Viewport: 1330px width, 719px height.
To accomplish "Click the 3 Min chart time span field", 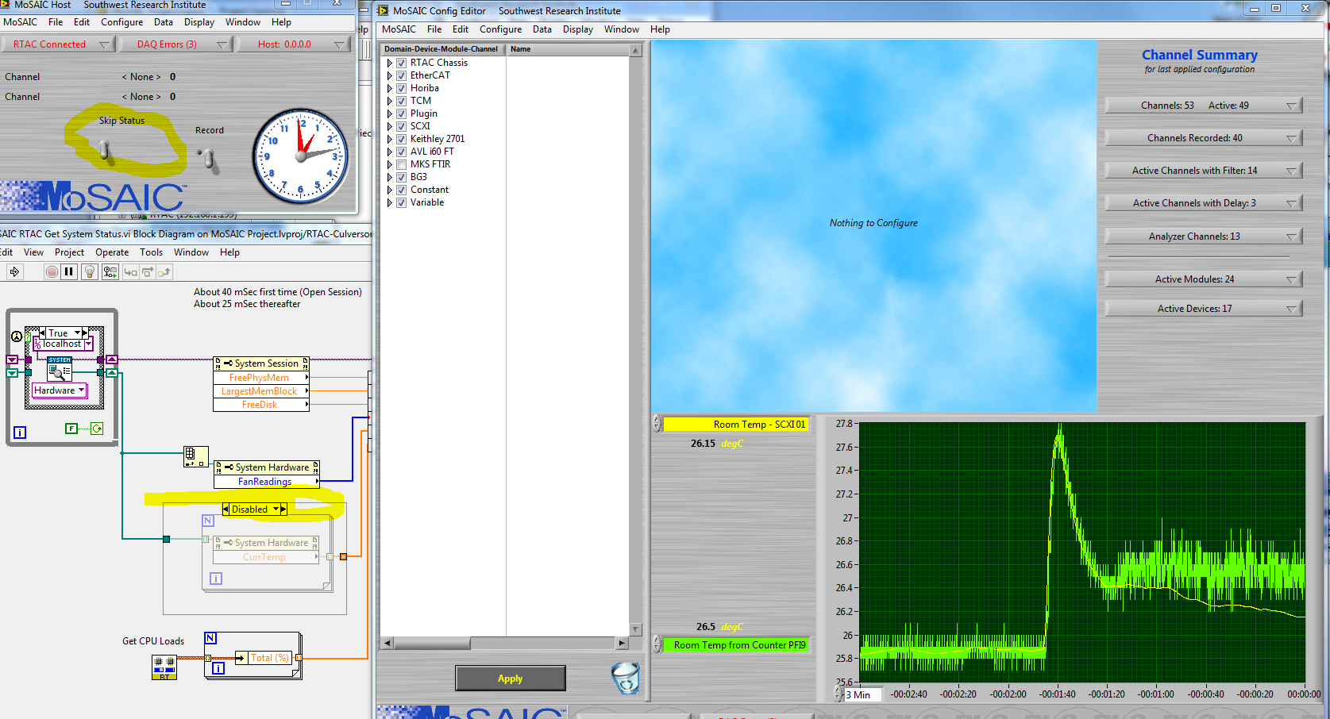I will (x=863, y=694).
